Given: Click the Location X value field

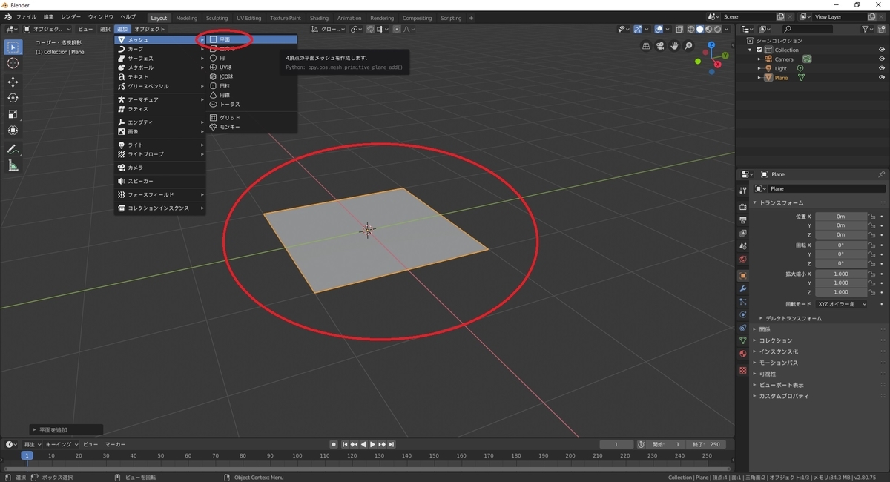Looking at the screenshot, I should tap(841, 217).
